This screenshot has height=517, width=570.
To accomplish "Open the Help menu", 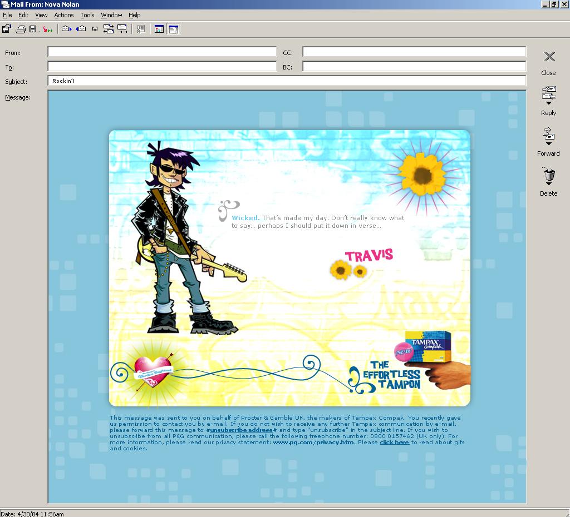I will (x=134, y=15).
